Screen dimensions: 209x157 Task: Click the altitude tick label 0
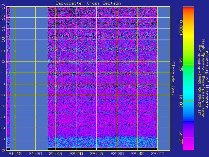(x=3, y=150)
